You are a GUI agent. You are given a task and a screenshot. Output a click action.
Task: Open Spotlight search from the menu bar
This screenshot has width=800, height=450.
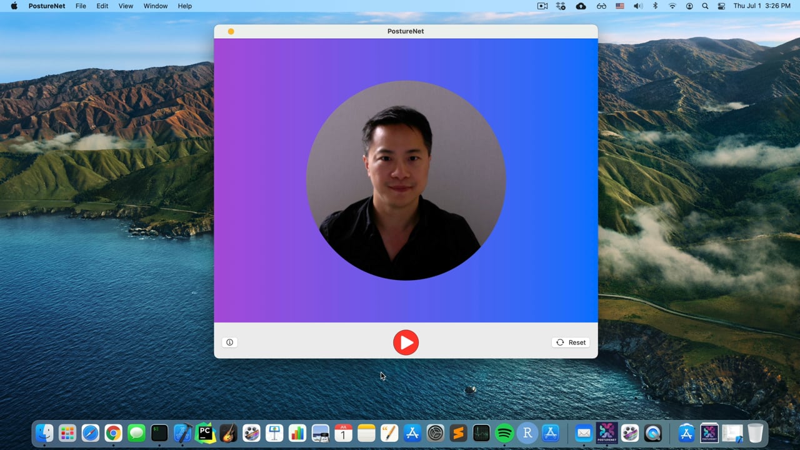coord(704,6)
